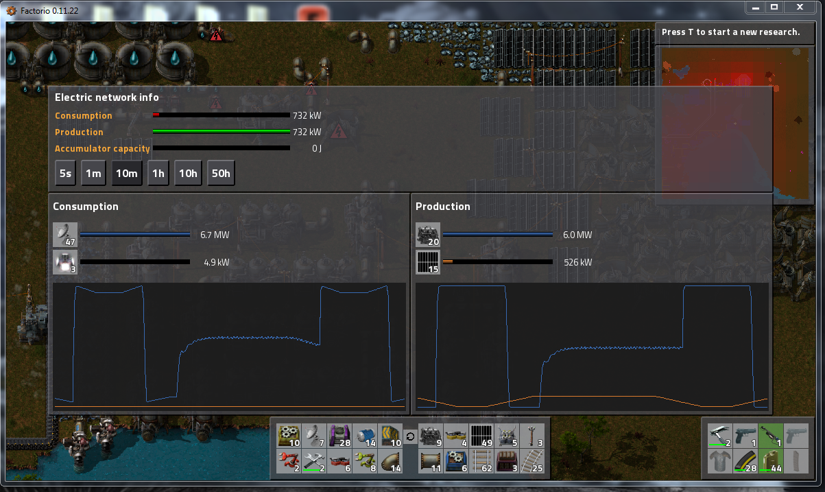
Task: Click the '0 J' accumulator value
Action: pyautogui.click(x=316, y=148)
